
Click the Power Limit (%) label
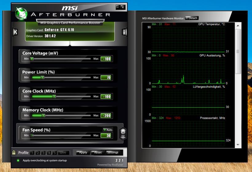pyautogui.click(x=38, y=72)
